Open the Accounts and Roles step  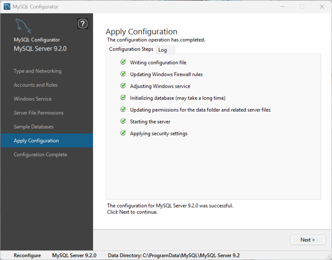[36, 85]
